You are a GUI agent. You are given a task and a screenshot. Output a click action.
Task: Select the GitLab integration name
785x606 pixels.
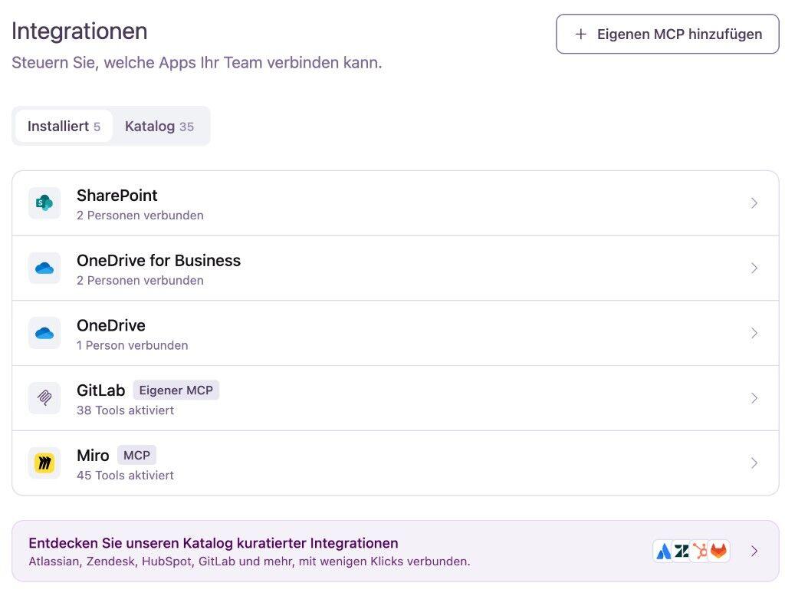coord(100,390)
